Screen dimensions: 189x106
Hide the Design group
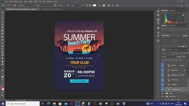[x=162, y=93]
